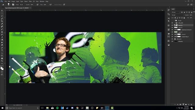Click the layer style fx button
195x110 pixels.
[178, 105]
